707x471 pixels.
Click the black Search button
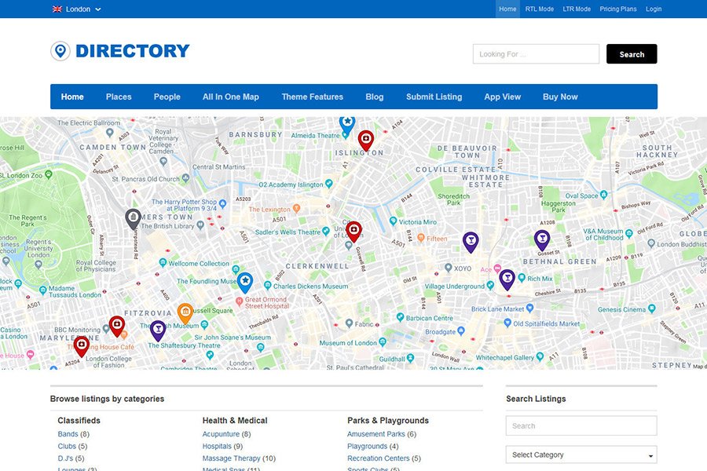click(632, 54)
